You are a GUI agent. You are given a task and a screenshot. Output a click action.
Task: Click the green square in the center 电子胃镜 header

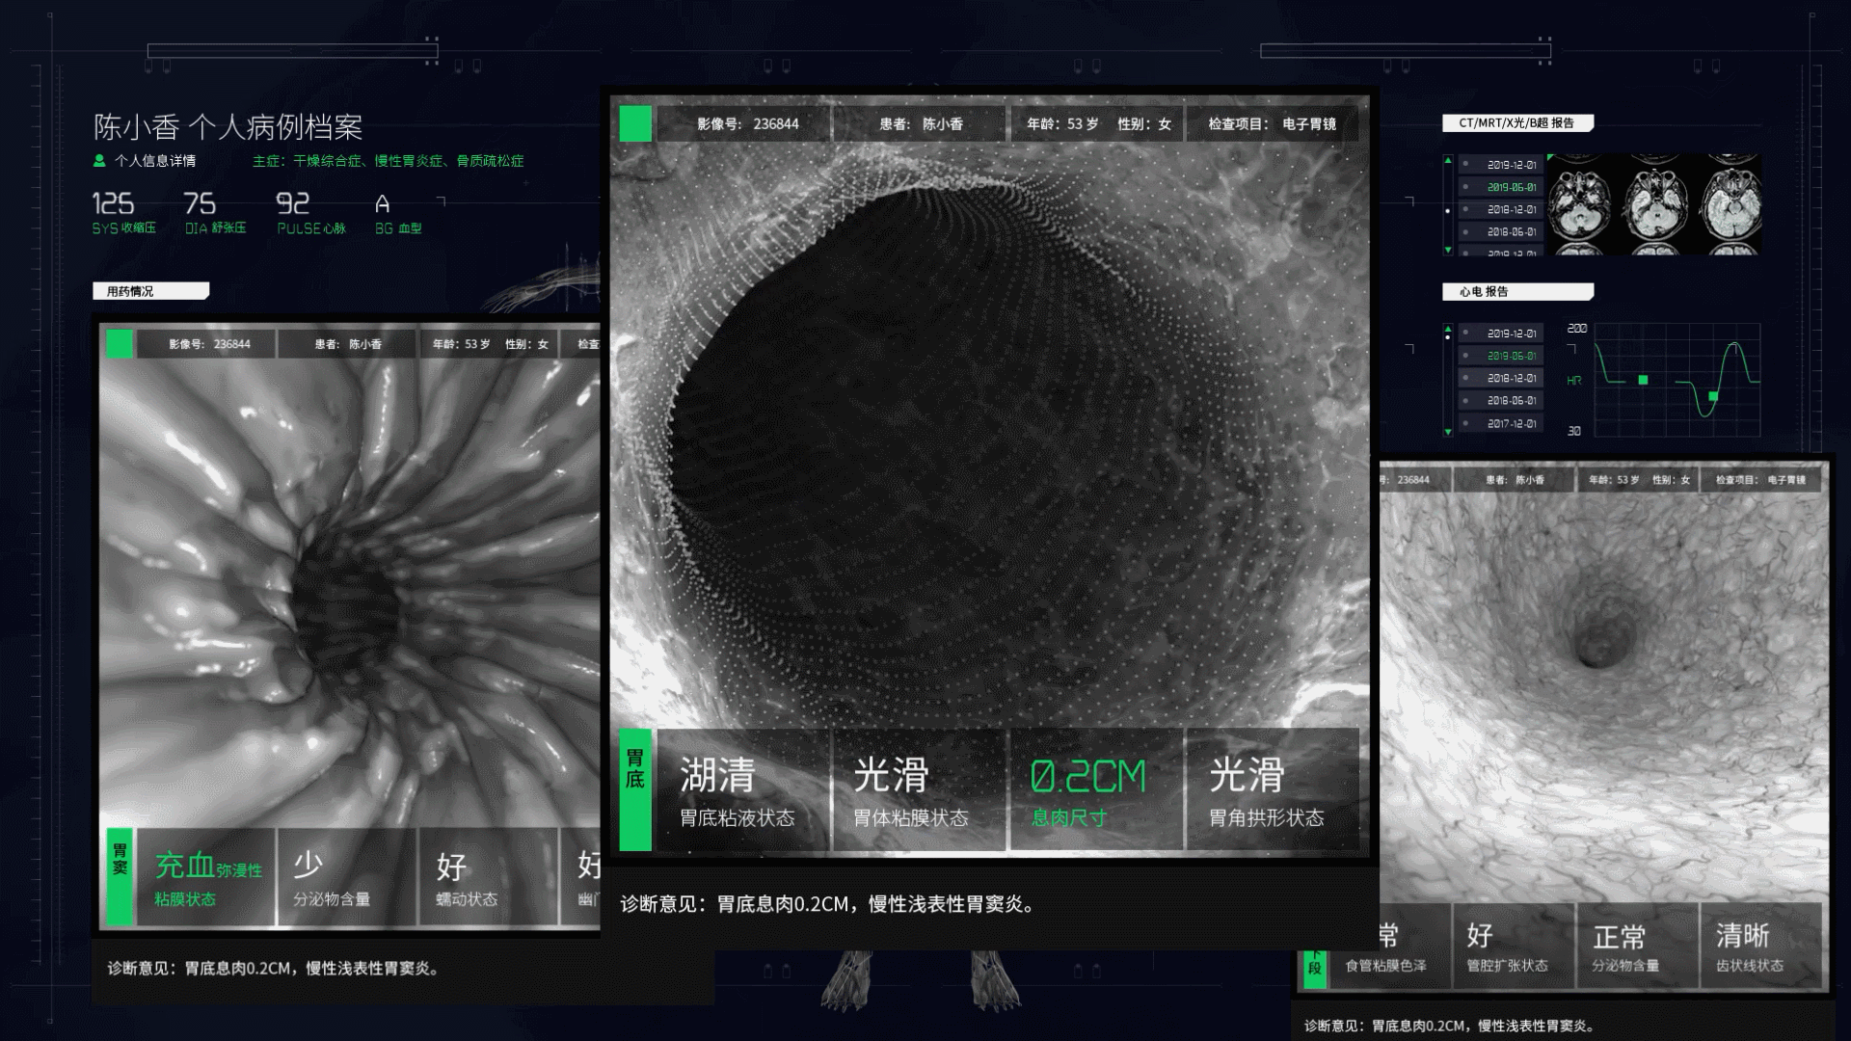(x=635, y=124)
